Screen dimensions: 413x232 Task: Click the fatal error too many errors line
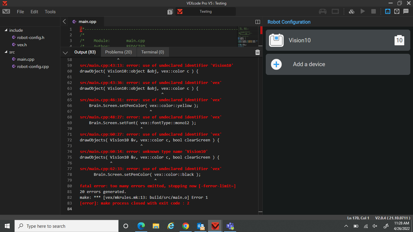158,186
